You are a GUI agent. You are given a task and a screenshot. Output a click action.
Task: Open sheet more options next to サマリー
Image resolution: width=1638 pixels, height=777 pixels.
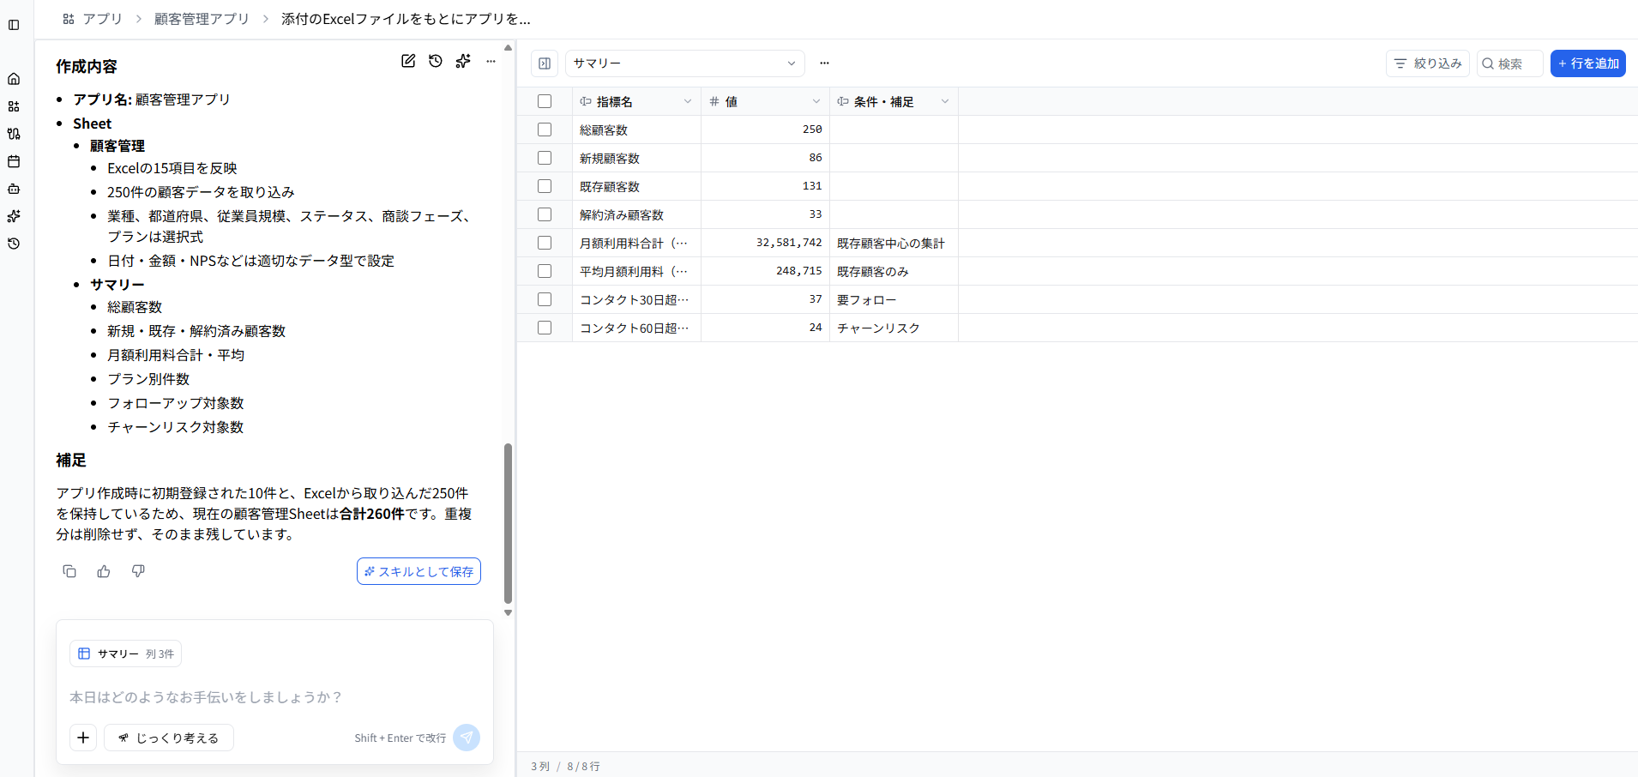pyautogui.click(x=824, y=63)
